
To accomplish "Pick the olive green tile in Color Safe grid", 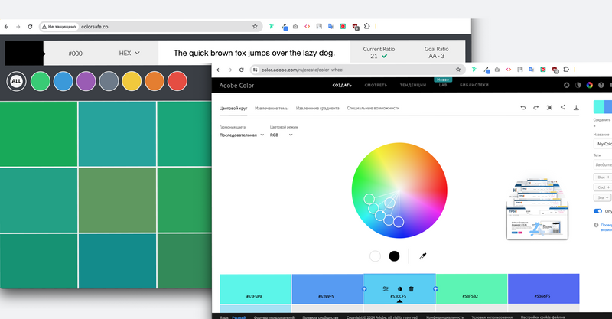I will [117, 200].
